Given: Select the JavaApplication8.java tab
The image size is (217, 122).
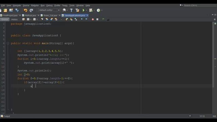Looking at the screenshot, I should click(x=75, y=16).
